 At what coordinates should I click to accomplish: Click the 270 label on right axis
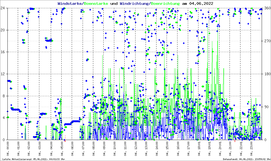267,41
